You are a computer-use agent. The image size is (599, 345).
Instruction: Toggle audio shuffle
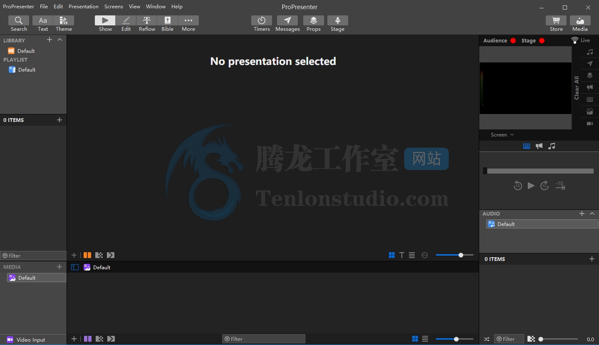pos(487,339)
